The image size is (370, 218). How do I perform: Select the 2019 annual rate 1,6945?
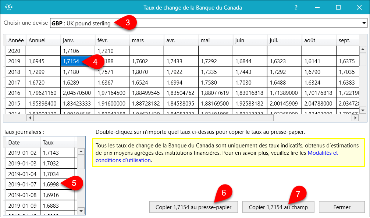point(43,61)
